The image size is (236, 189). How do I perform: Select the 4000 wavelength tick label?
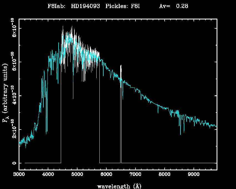coord(48,175)
